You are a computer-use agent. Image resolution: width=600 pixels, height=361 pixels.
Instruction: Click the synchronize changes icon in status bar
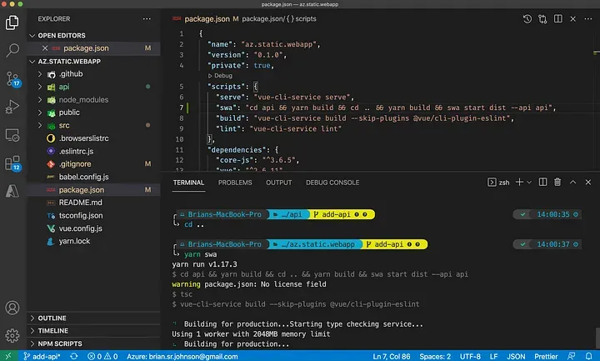(74, 356)
